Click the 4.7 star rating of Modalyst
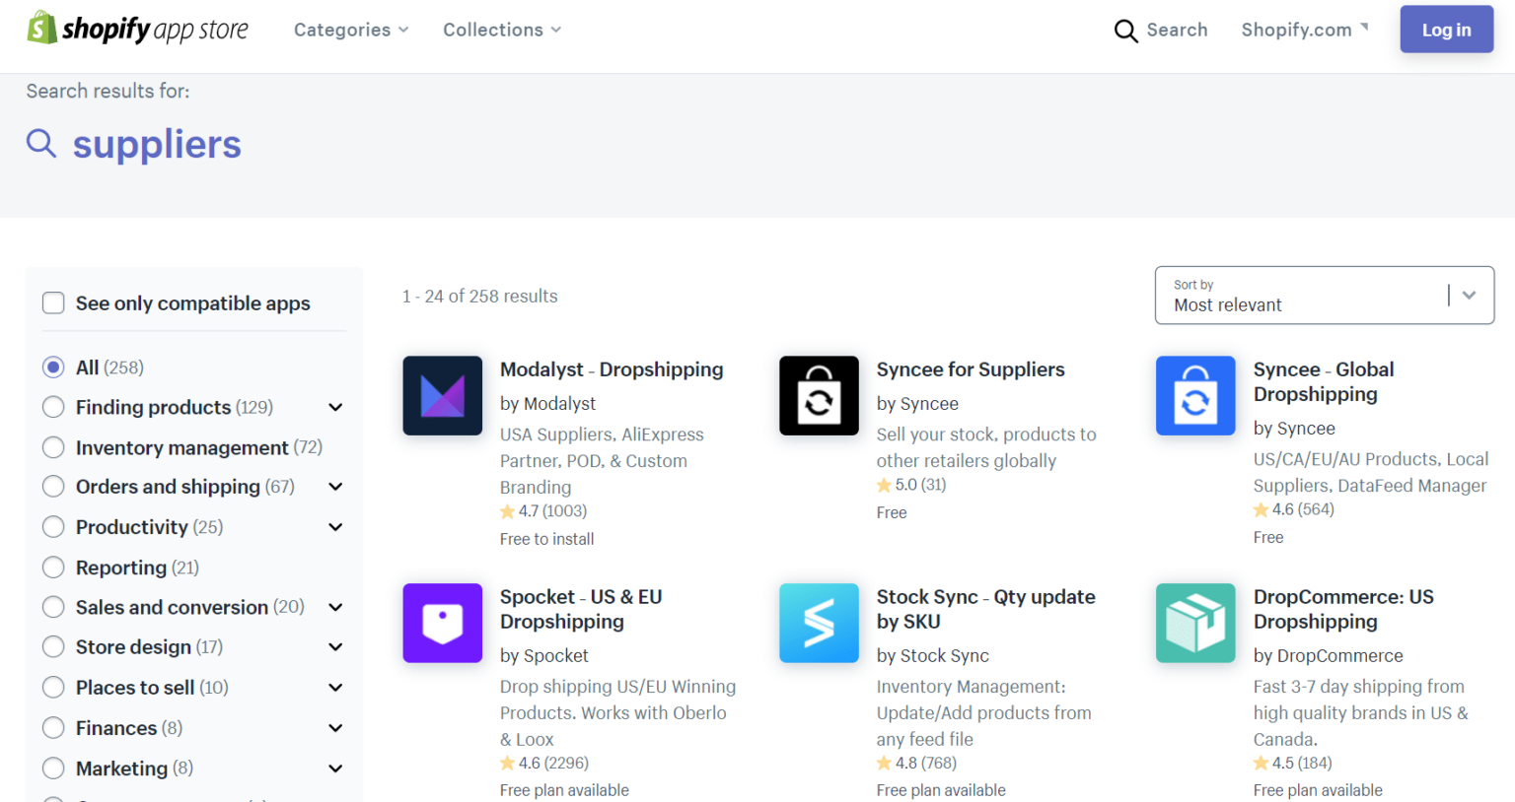The height and width of the screenshot is (802, 1515). [x=543, y=510]
